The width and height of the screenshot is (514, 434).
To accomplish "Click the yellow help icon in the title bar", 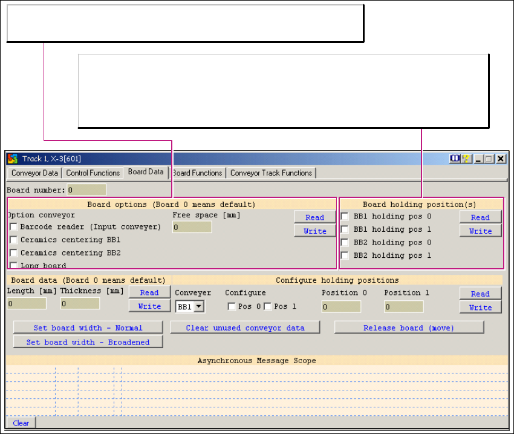I will click(466, 159).
